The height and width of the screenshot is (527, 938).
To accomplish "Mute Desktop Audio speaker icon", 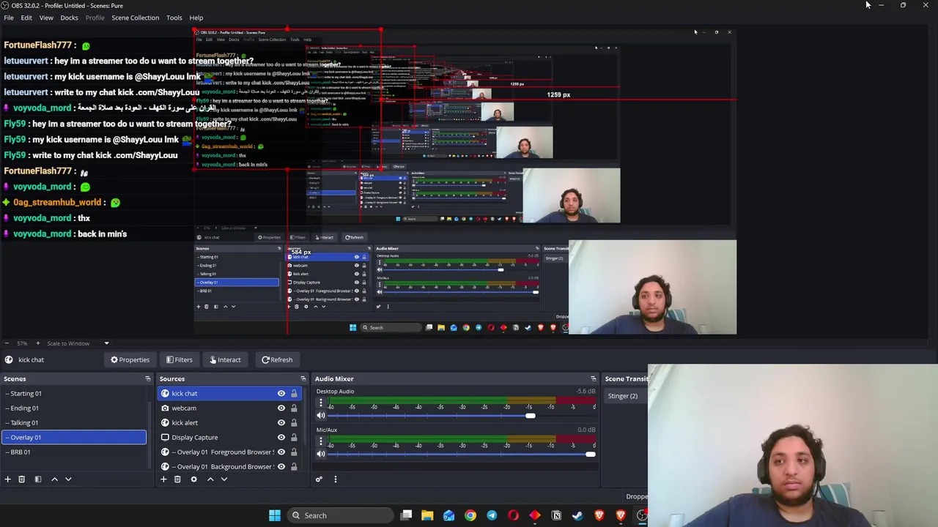I will pos(320,416).
